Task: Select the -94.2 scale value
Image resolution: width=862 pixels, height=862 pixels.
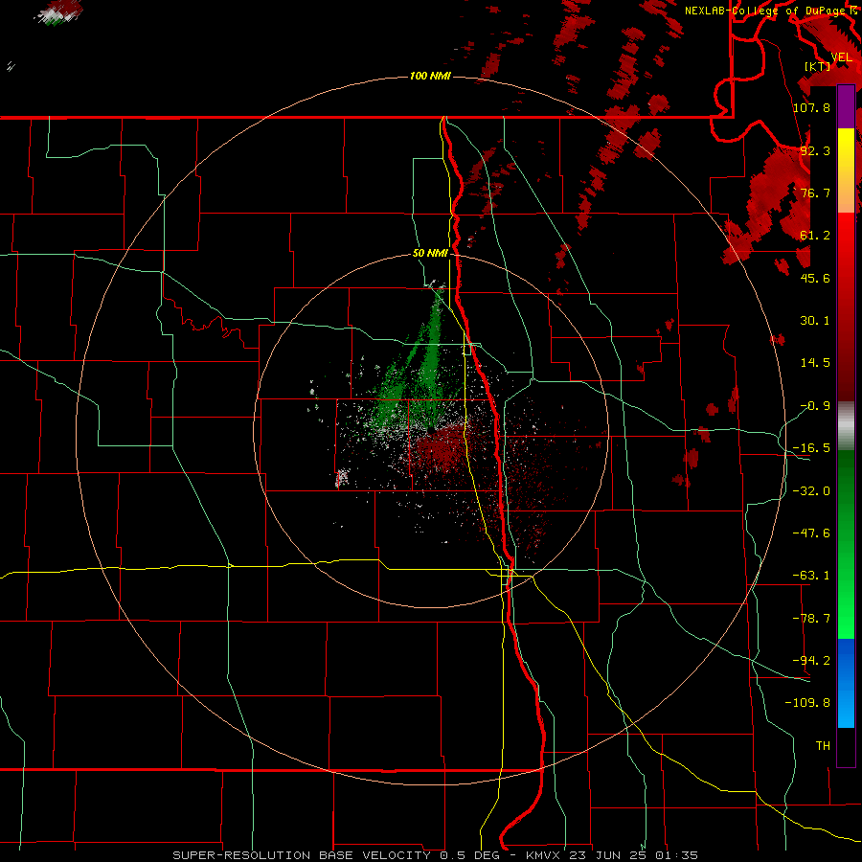Action: pos(811,661)
